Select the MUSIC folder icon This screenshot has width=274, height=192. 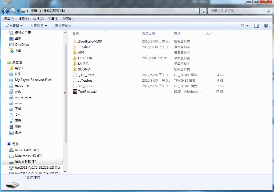75,64
